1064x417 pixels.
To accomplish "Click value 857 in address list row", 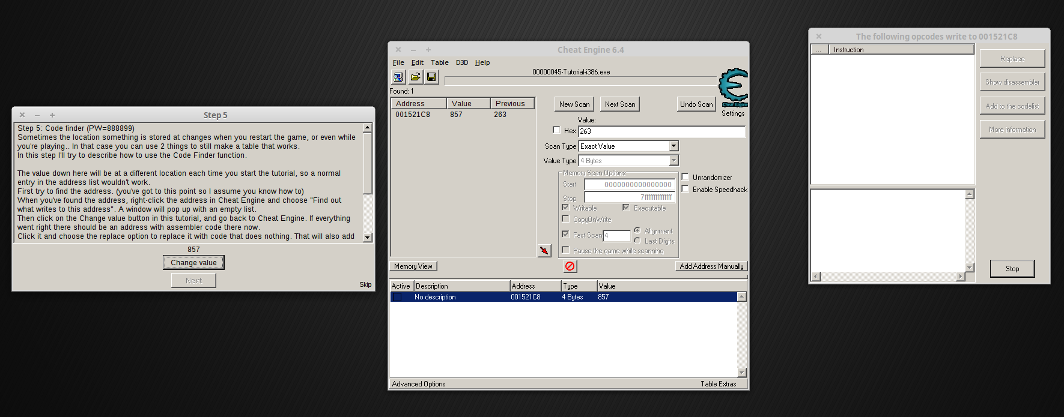I will click(603, 297).
